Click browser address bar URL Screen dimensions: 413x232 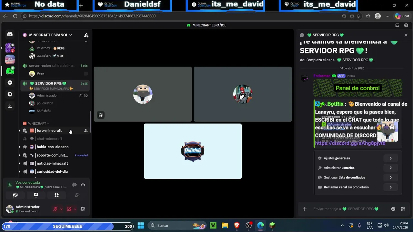92,16
